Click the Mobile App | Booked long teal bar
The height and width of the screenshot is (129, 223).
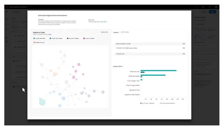pyautogui.click(x=153, y=75)
